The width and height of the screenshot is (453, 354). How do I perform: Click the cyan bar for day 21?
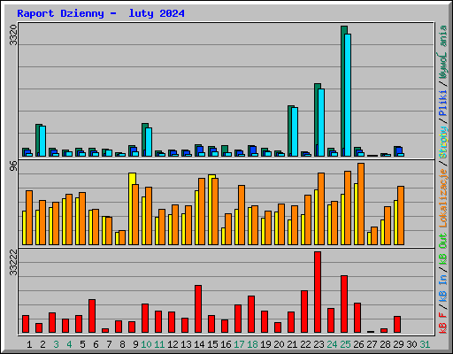295,132
